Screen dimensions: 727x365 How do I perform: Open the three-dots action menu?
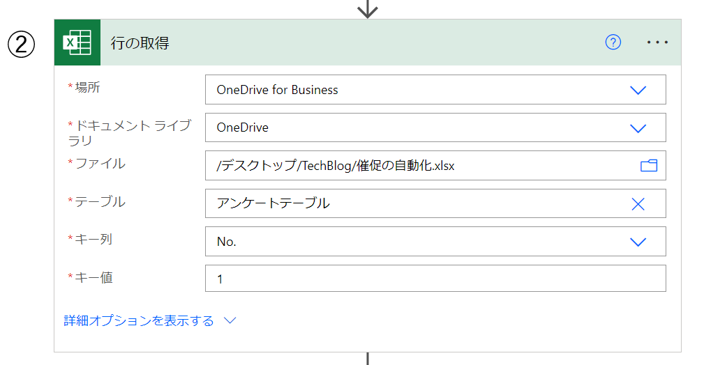(657, 42)
